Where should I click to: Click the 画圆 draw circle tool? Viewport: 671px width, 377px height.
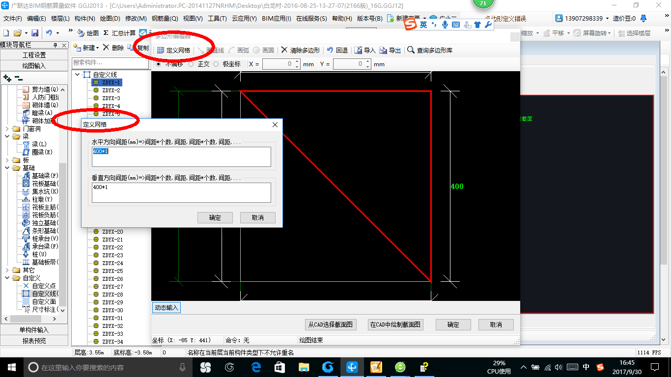click(x=264, y=50)
